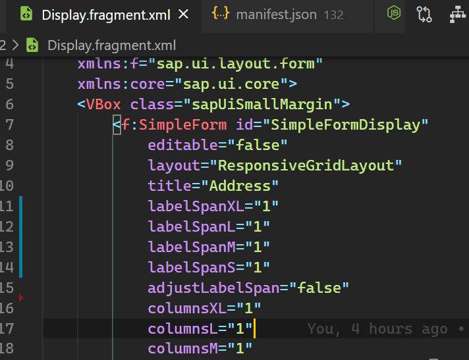Click the 'Address' title value
The image size is (469, 360).
pyautogui.click(x=240, y=186)
